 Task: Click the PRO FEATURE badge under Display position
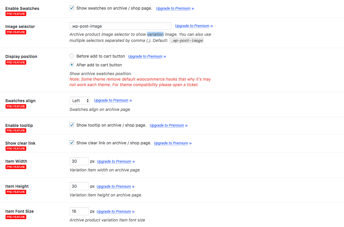[16, 63]
